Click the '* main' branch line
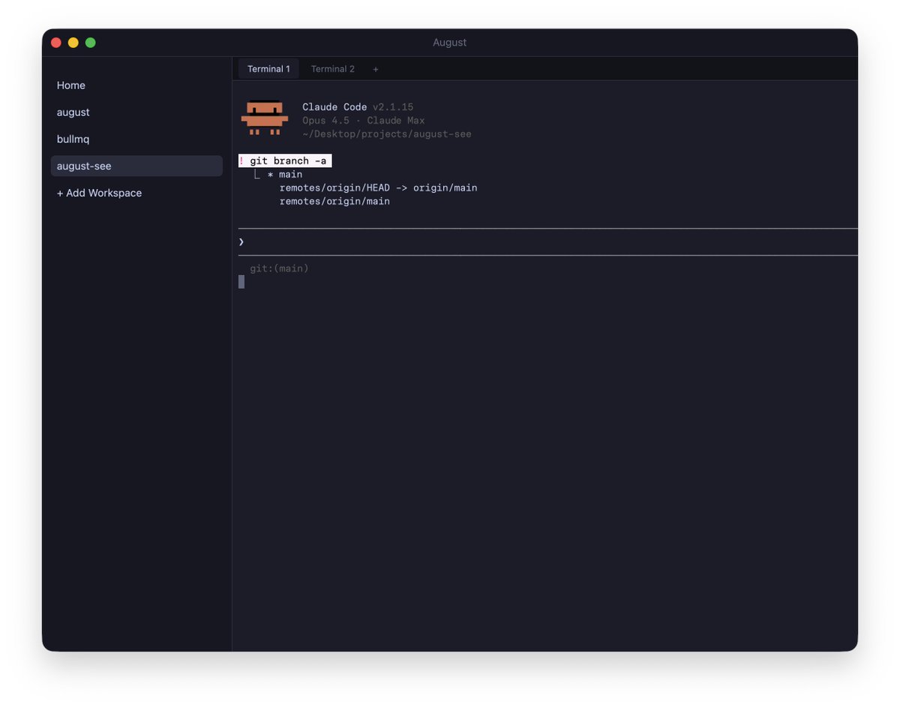The width and height of the screenshot is (900, 707). [285, 174]
